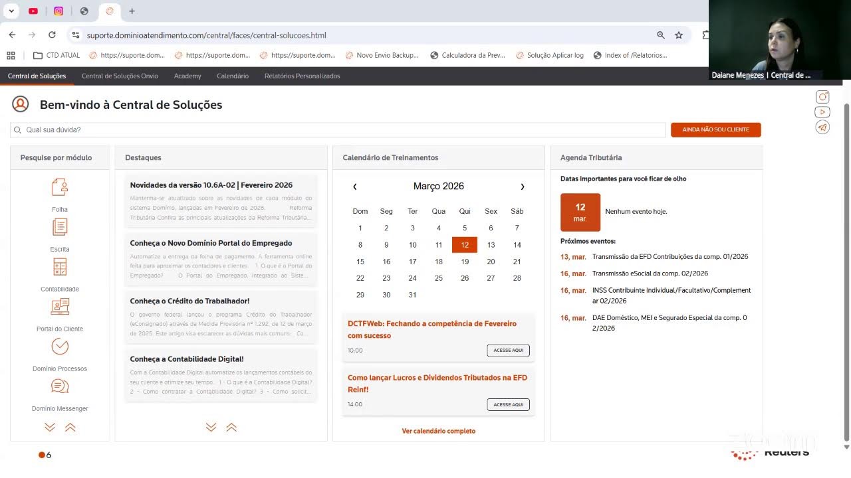Click the user profile icon beside Bem-vindo

point(21,104)
